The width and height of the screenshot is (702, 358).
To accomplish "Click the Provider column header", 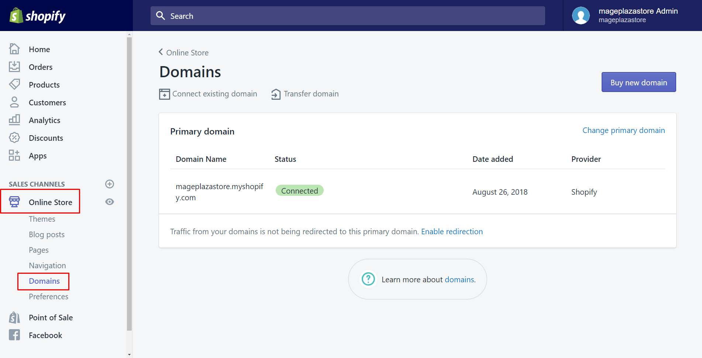I will click(586, 159).
